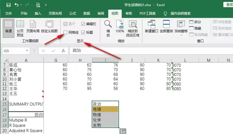
Task: Open a New Window
Action: coord(151,26)
